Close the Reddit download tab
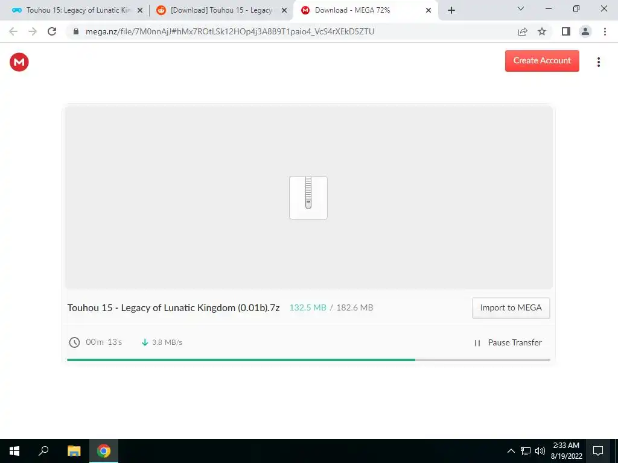Screen dimensions: 618x463 [284, 11]
